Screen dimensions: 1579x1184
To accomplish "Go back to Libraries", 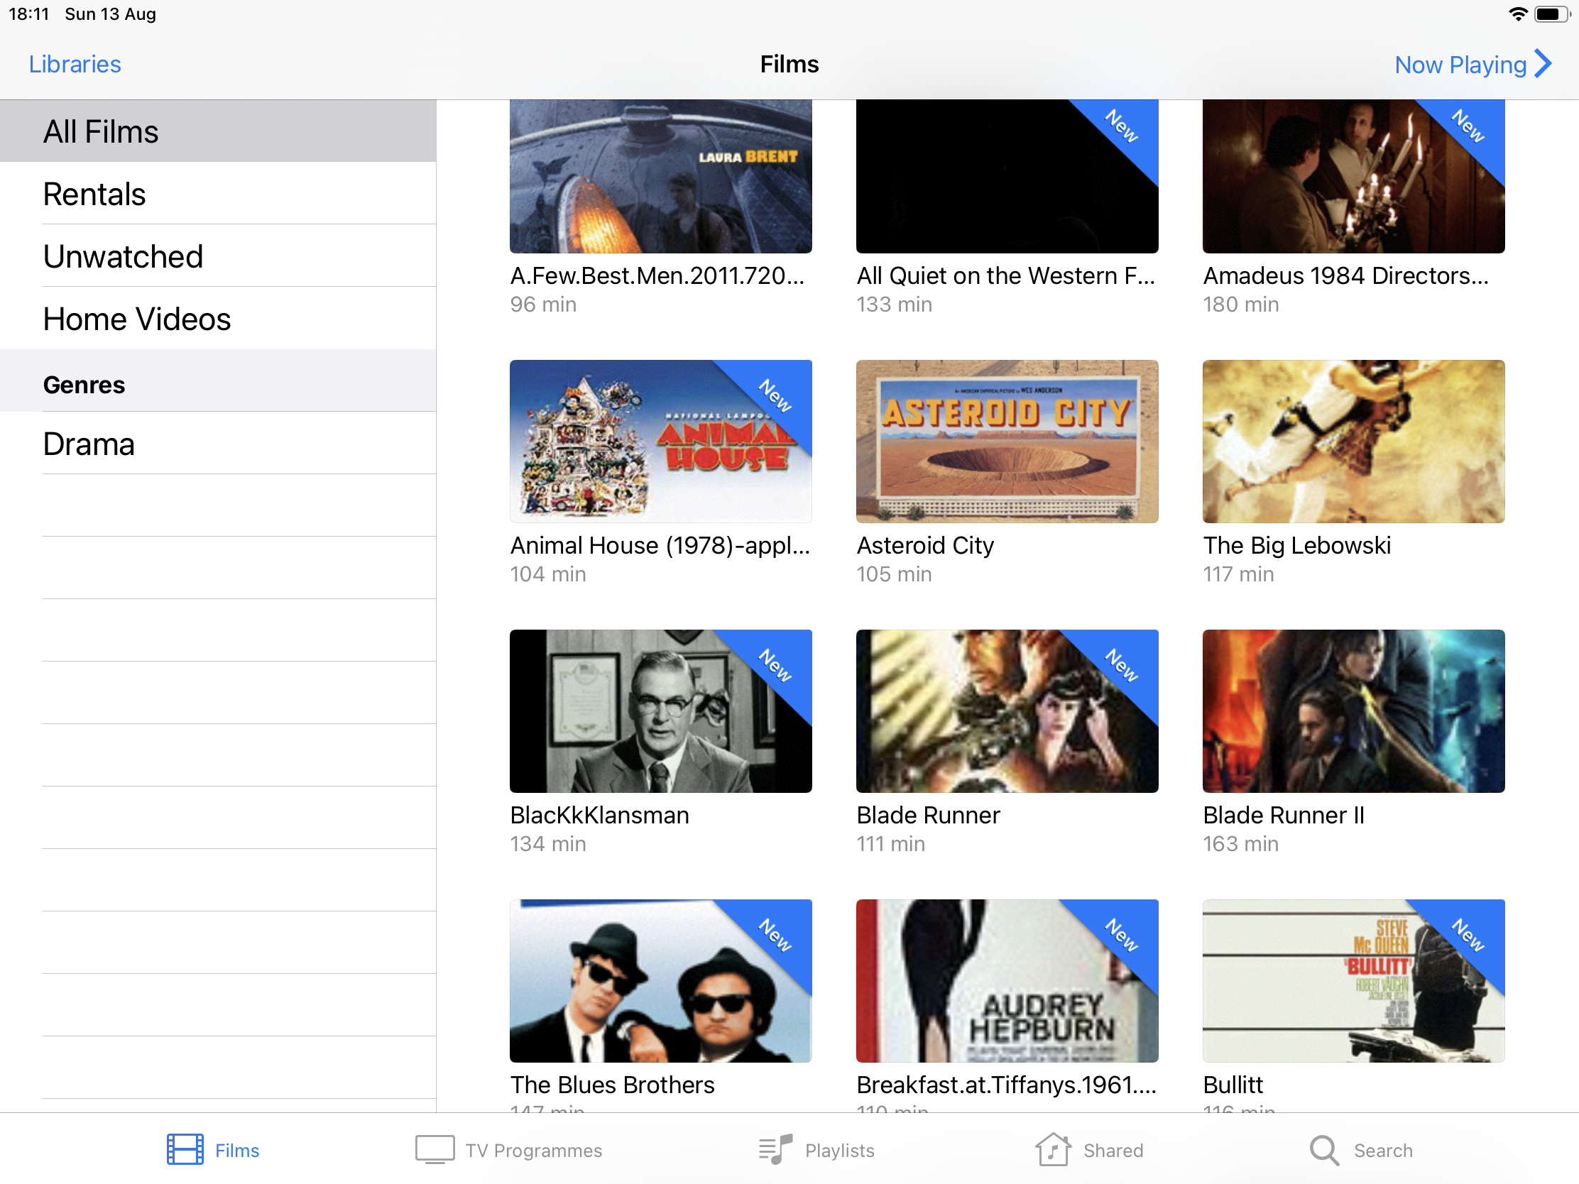I will click(75, 64).
